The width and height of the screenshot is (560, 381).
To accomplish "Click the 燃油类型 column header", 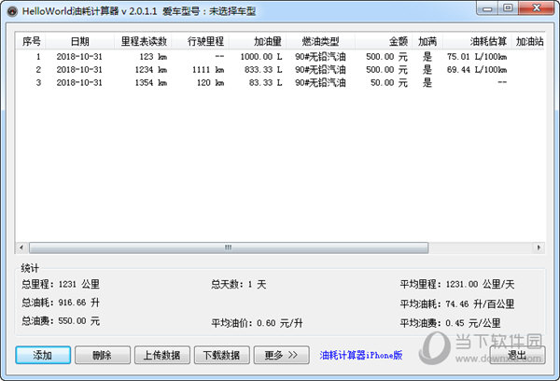I will click(x=321, y=41).
